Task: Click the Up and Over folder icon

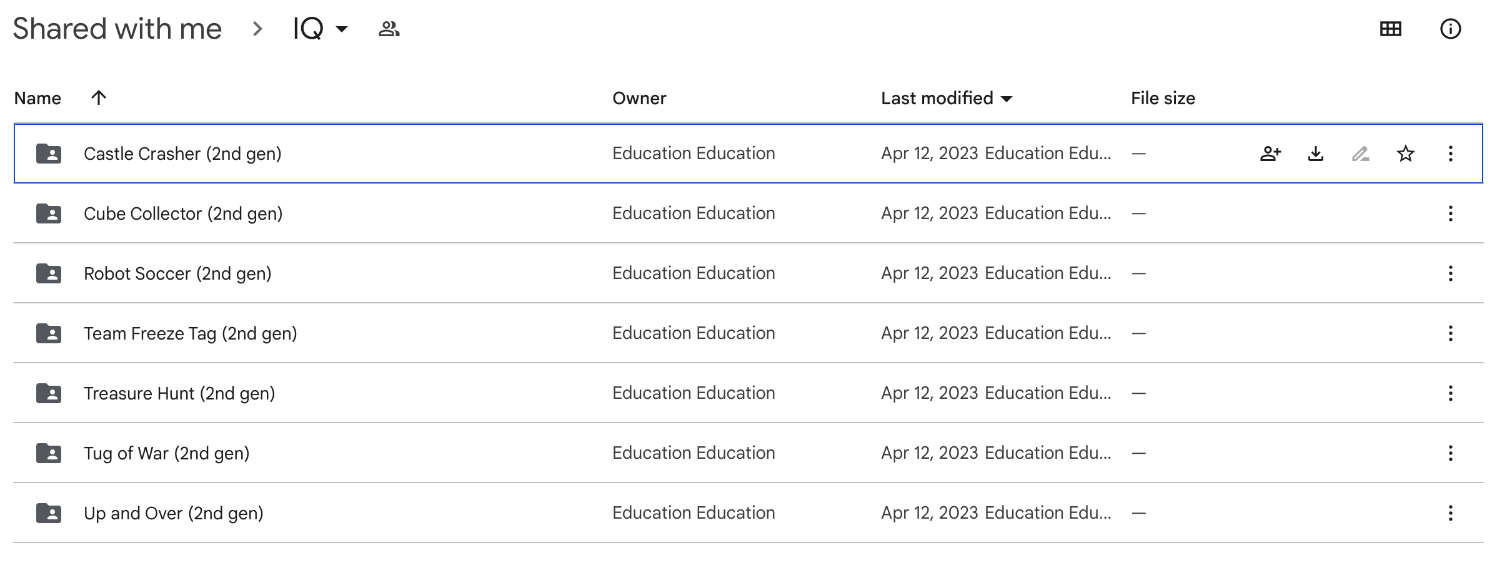Action: click(49, 513)
